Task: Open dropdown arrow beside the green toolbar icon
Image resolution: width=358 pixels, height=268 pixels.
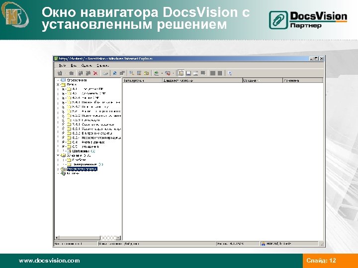Action: [x=162, y=73]
